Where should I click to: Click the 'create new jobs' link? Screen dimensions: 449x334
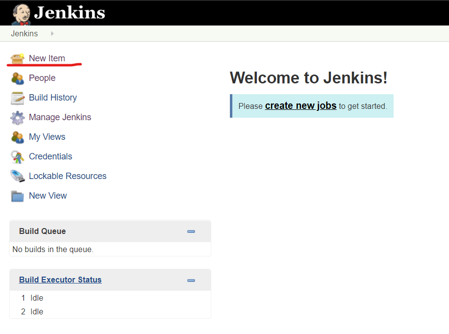pyautogui.click(x=300, y=106)
